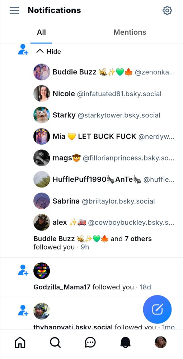Viewport: 183px width, 359px height.
Task: Compose a new post
Action: pos(157,309)
